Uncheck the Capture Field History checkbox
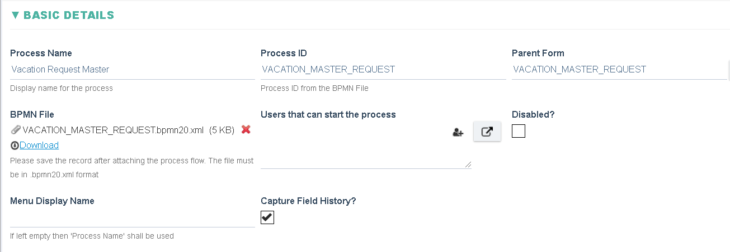This screenshot has width=730, height=252. 267,217
